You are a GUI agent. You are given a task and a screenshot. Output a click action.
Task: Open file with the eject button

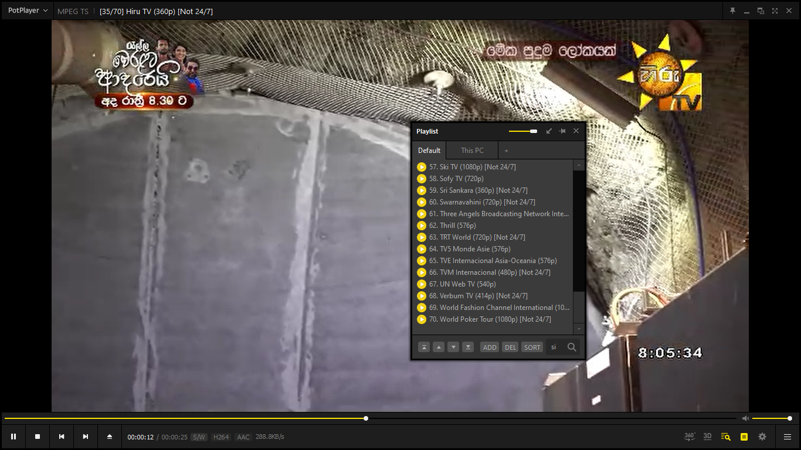[110, 437]
